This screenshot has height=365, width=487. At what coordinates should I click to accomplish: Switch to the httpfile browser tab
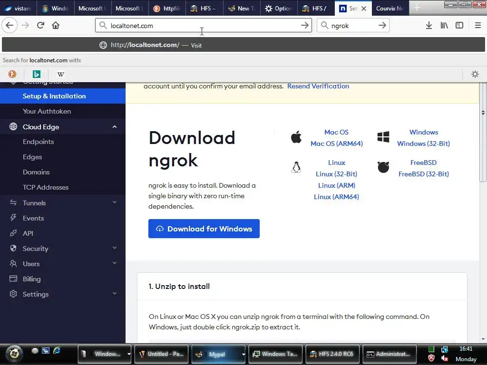click(x=167, y=8)
